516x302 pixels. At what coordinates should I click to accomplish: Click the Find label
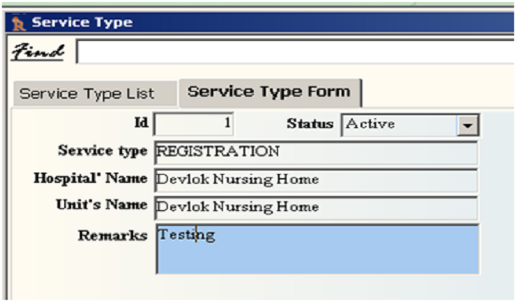[39, 51]
